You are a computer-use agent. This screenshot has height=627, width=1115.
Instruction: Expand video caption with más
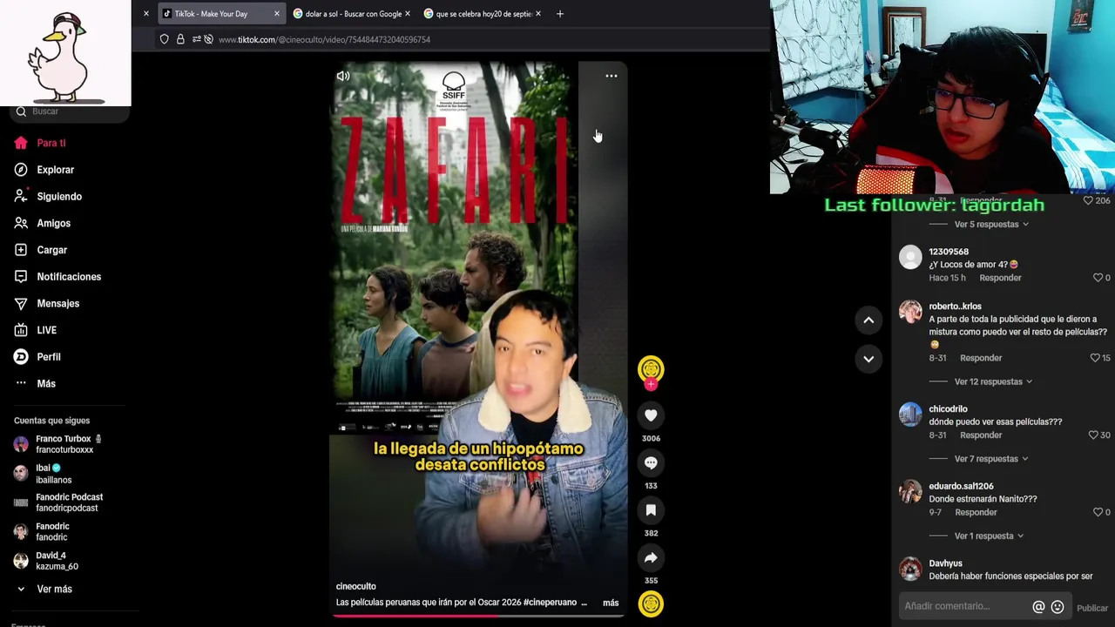click(x=611, y=603)
